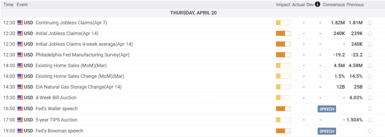Click the US flag beside Fed's Bowman speech
This screenshot has height=137, width=385.
[x=20, y=131]
